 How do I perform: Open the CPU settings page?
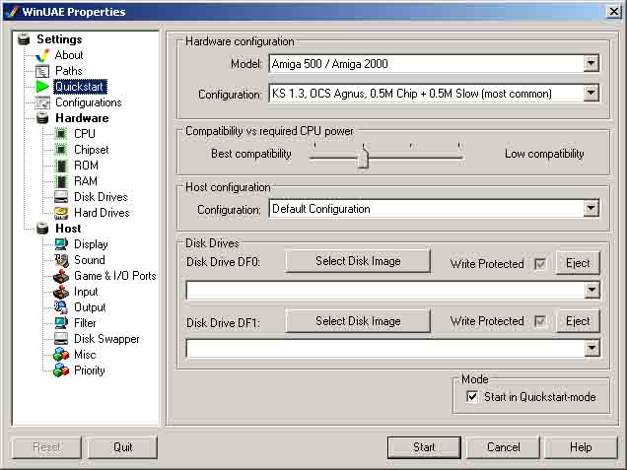85,134
